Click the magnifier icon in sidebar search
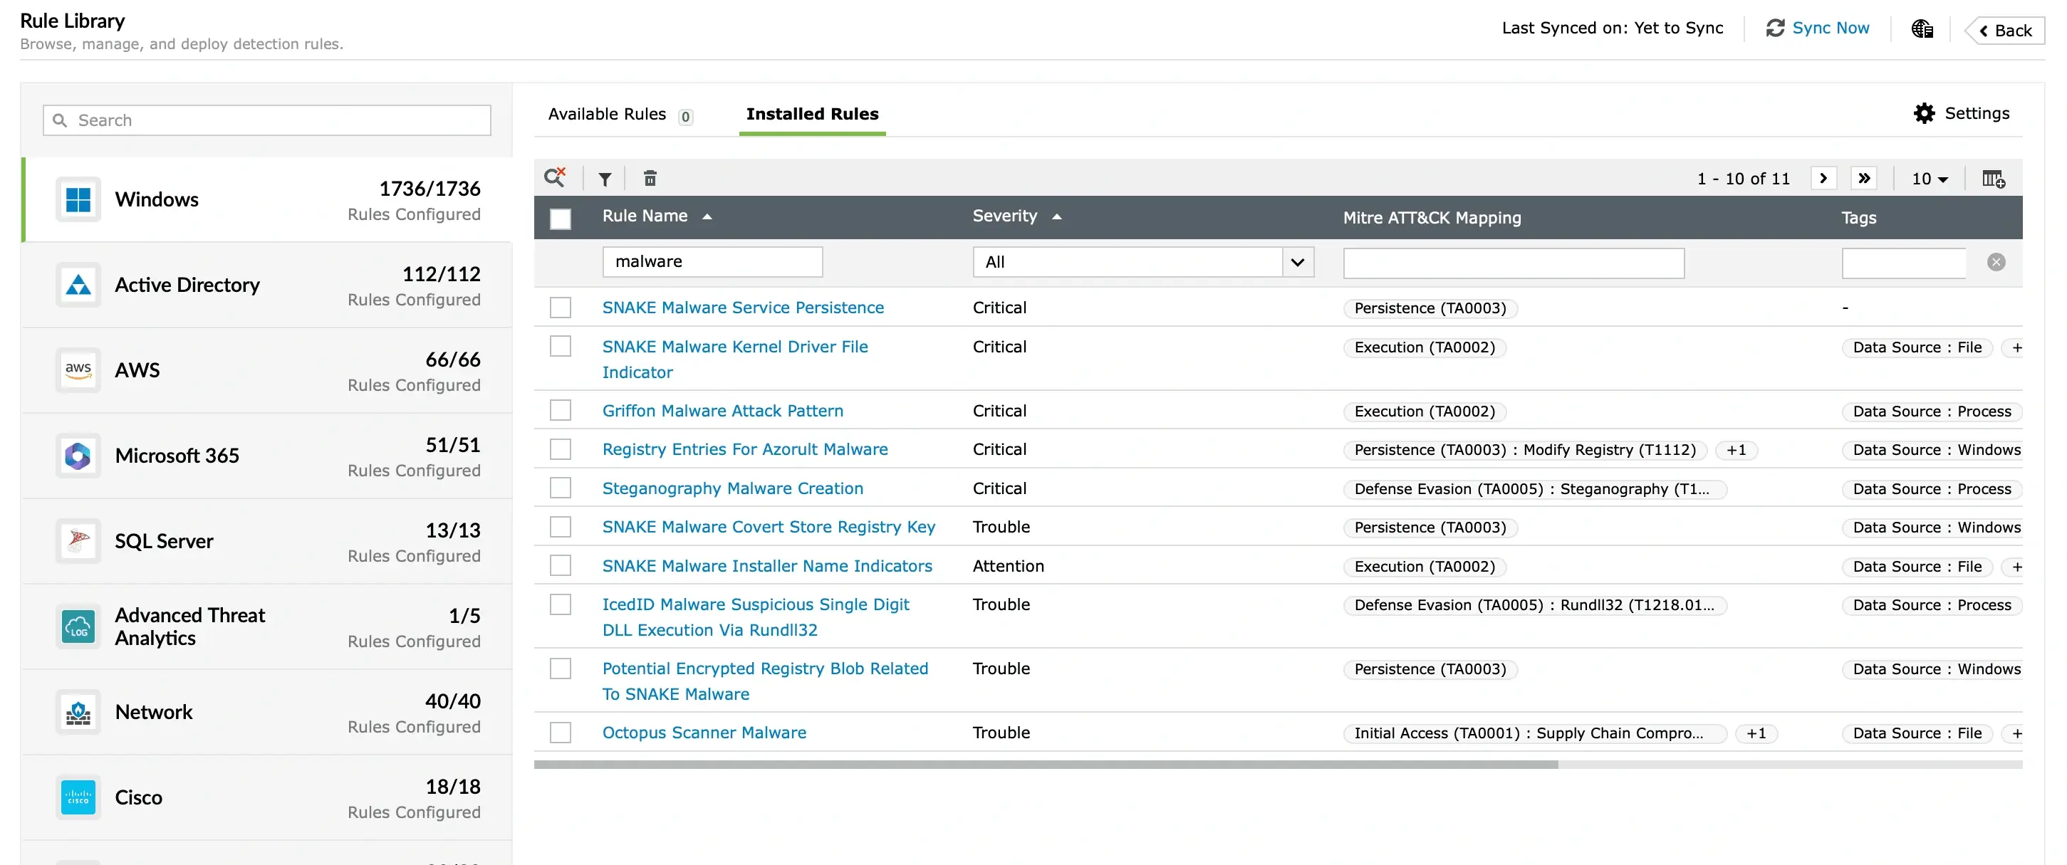The height and width of the screenshot is (865, 2067). pos(59,120)
